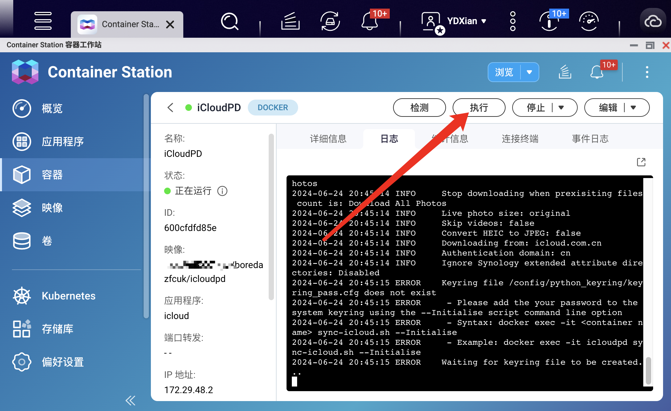Open the dashboard gauge icon in top bar
Screen dimensions: 671x411
pos(589,21)
